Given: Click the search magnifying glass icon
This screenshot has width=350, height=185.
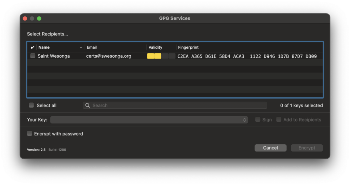Looking at the screenshot, I should tap(88, 105).
